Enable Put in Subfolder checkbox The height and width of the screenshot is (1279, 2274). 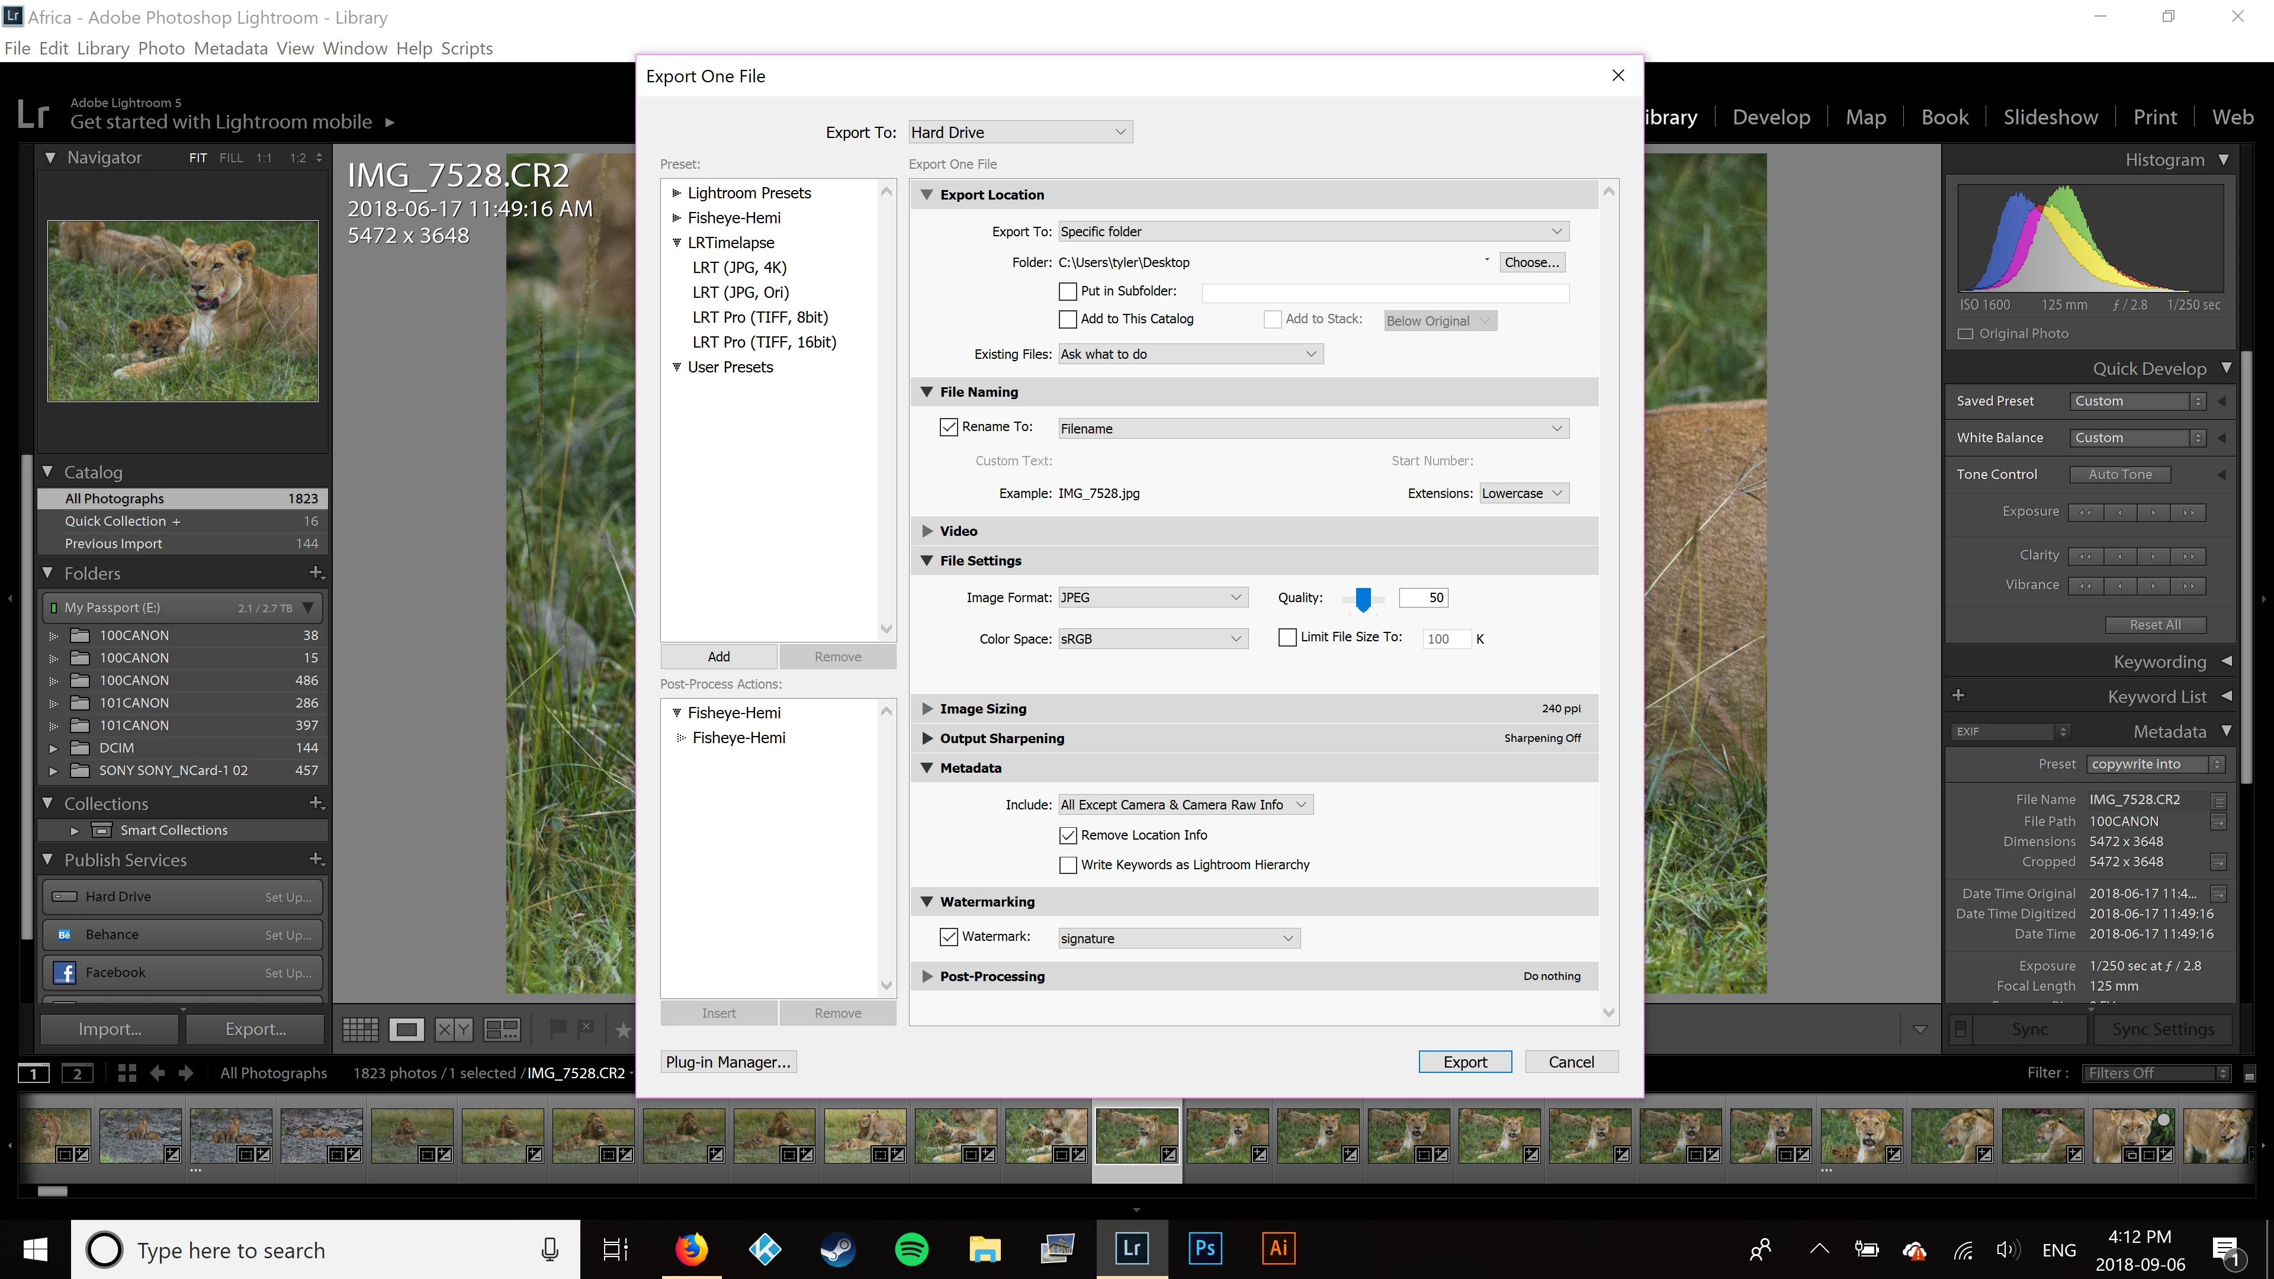click(1067, 291)
